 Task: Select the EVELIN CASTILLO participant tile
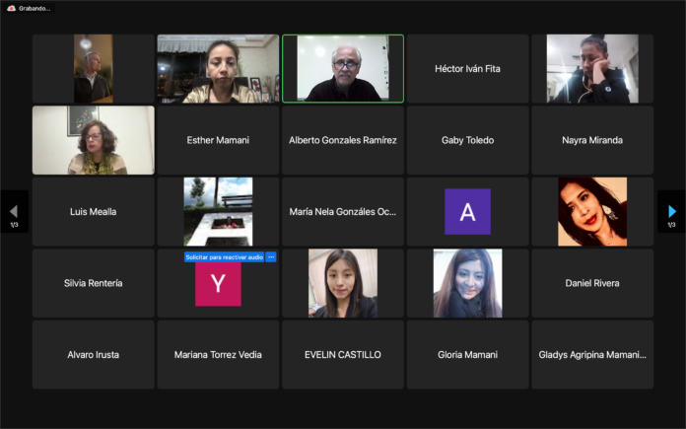(x=343, y=354)
